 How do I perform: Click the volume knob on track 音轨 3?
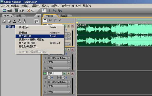(x=49, y=78)
